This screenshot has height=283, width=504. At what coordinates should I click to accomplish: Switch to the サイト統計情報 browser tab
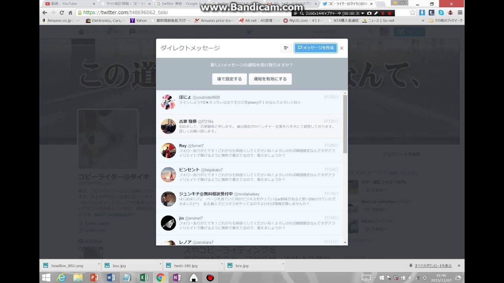coord(126,4)
